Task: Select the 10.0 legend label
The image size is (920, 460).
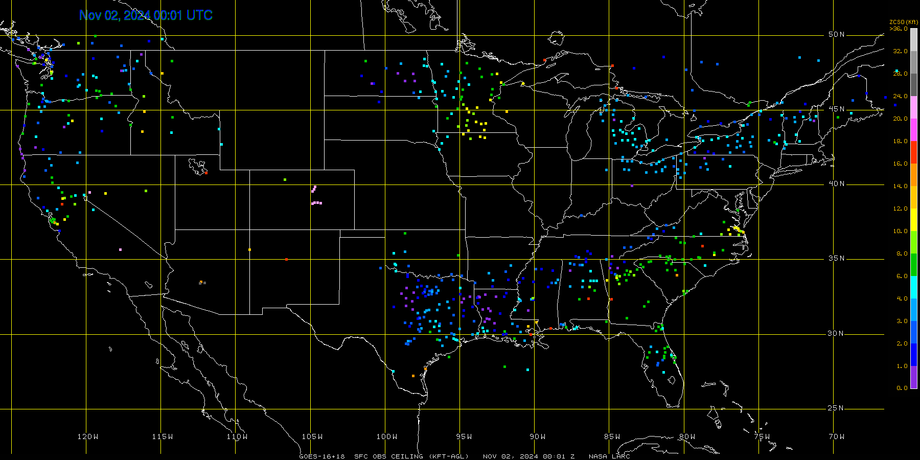Action: [x=900, y=231]
